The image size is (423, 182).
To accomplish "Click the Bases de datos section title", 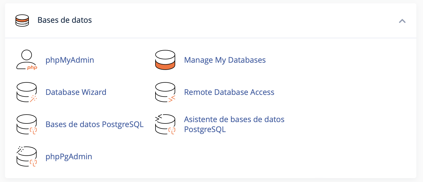I will [x=65, y=20].
